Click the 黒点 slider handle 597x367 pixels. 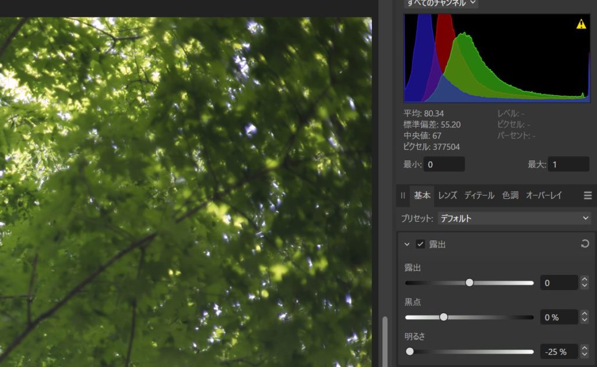pyautogui.click(x=444, y=317)
